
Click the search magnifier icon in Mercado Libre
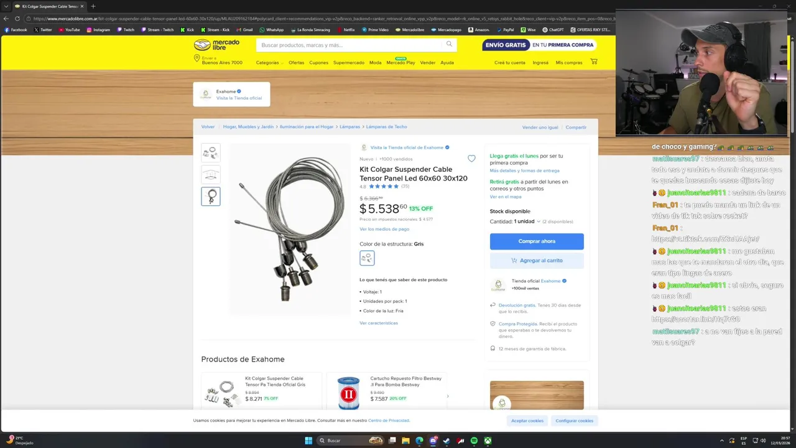click(449, 44)
